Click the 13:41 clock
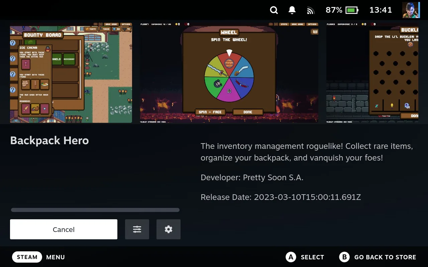This screenshot has height=267, width=428. [381, 10]
